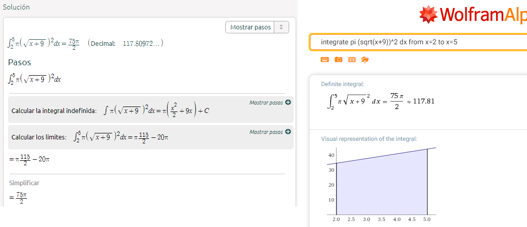Click the dropdown arrows on Mostrar pasos
Screen dimensions: 527x227
(x=282, y=27)
